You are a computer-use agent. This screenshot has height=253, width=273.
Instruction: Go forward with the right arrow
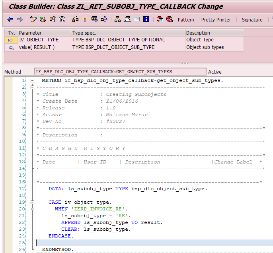20,19
